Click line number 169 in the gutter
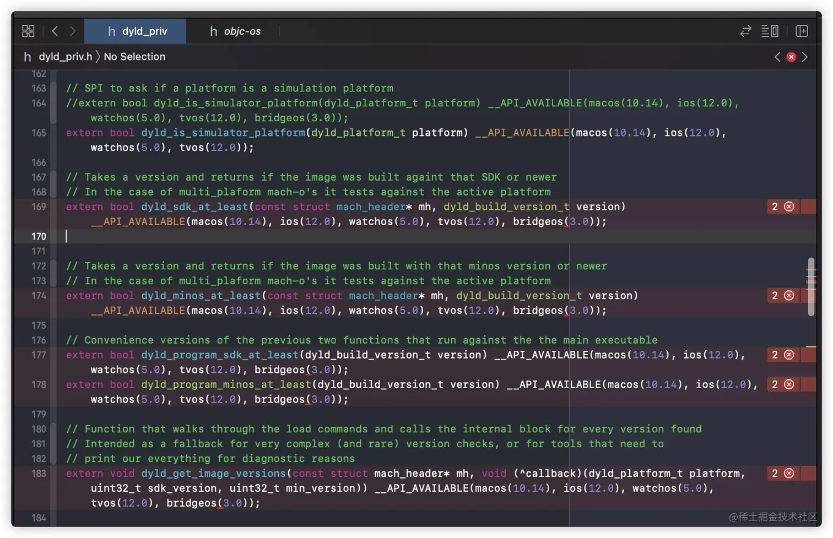Image resolution: width=833 pixels, height=538 pixels. (39, 206)
